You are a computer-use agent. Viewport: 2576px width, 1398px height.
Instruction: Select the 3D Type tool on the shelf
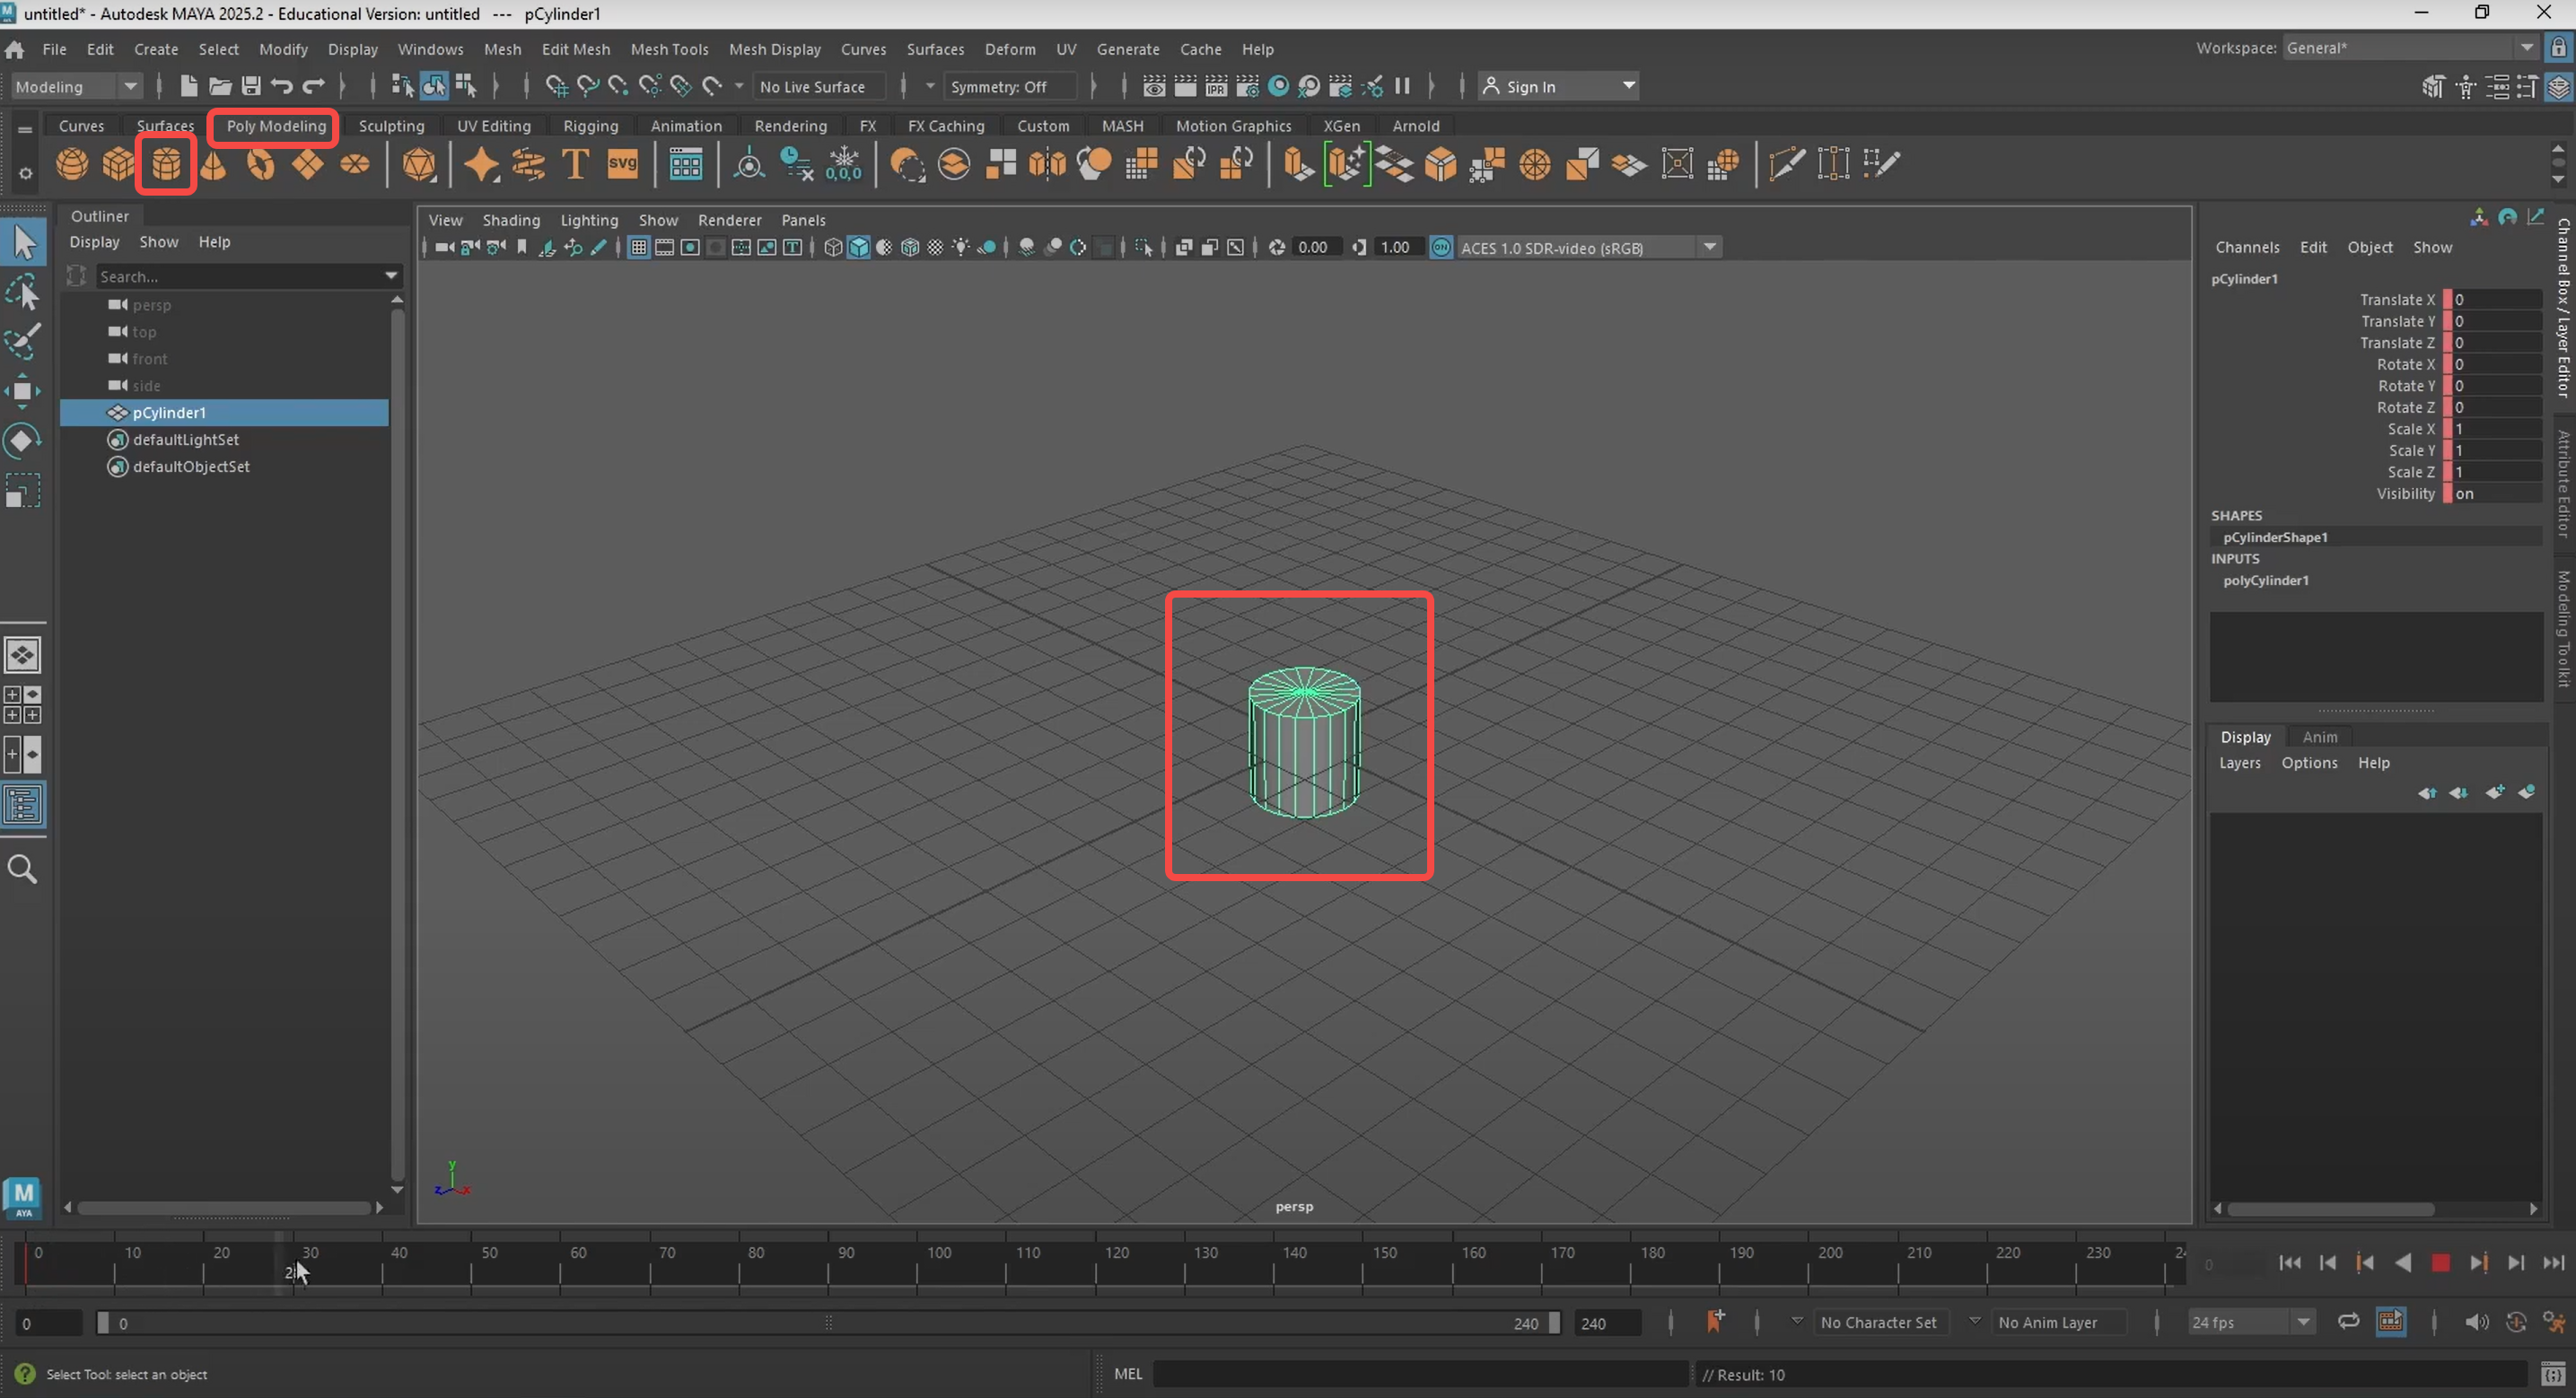(575, 165)
